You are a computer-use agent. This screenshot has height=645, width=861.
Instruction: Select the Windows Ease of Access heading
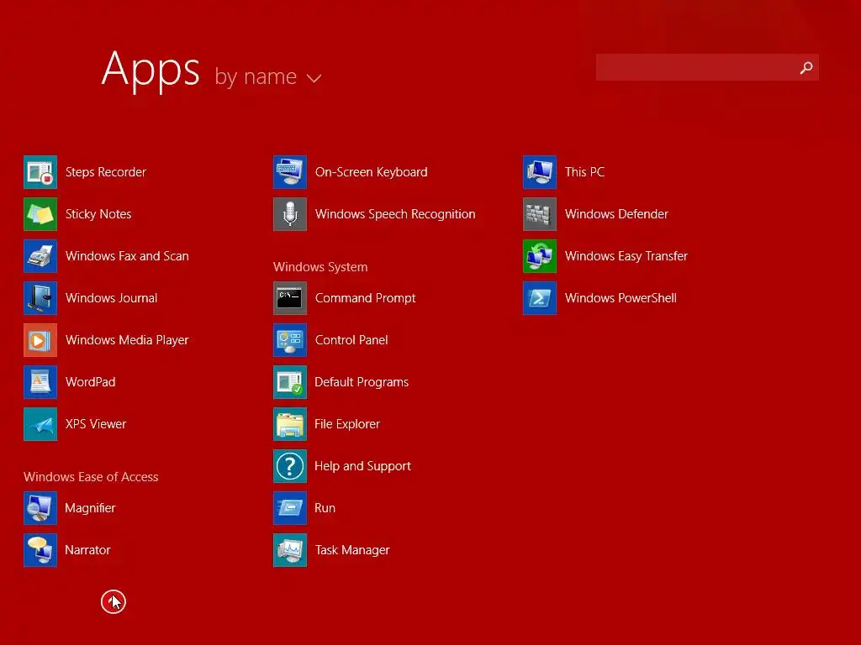91,477
